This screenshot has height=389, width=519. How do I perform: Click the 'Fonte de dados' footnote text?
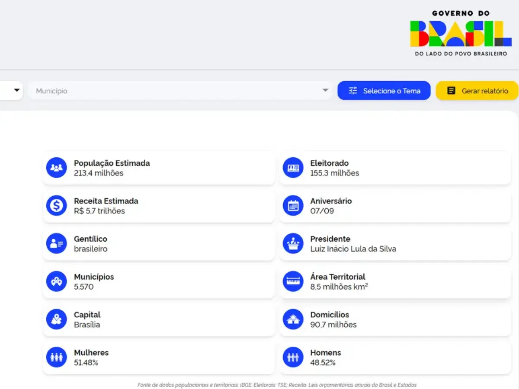pos(277,385)
